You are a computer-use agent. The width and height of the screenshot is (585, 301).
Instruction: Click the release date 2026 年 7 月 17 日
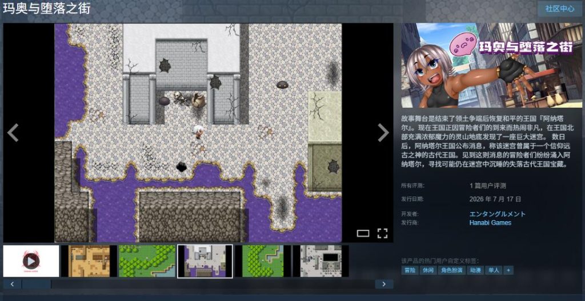pos(495,200)
